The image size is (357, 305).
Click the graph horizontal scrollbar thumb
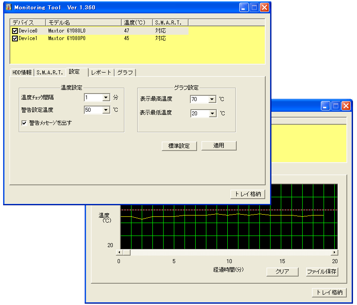pyautogui.click(x=127, y=252)
